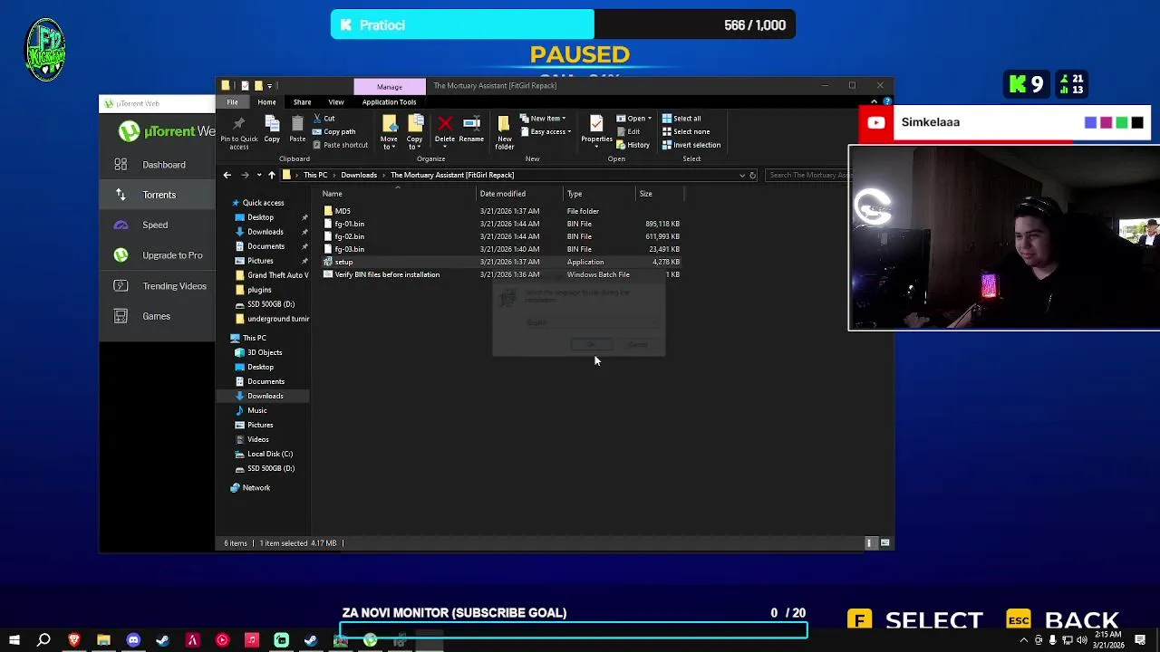Viewport: 1160px width, 652px height.
Task: Go up one folder level
Action: click(272, 175)
